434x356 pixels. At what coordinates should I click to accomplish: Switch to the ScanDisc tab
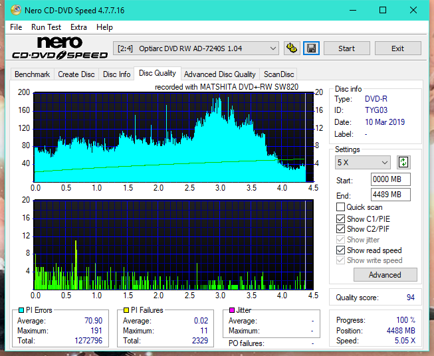pos(278,74)
